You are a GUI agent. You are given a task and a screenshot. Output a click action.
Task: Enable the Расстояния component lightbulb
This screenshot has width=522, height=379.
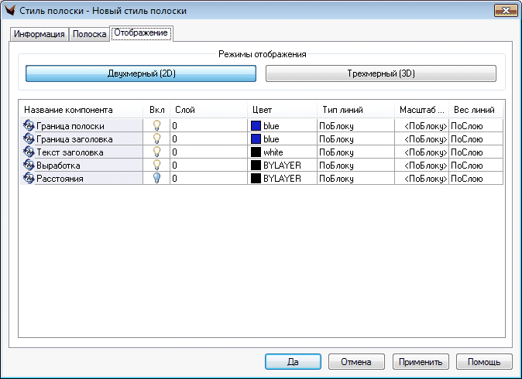[x=156, y=179]
